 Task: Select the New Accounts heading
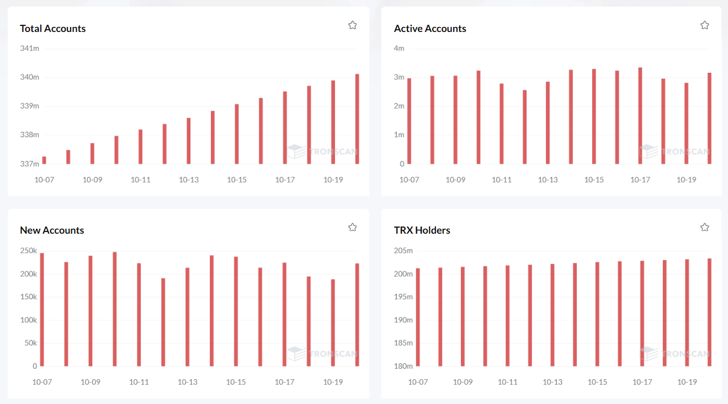point(52,230)
